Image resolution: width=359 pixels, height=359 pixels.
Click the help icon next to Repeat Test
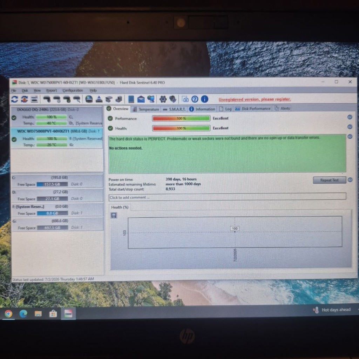tap(350, 180)
